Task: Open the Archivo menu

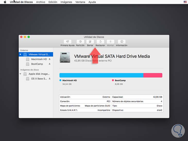Action: pos(41,2)
